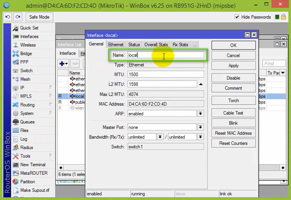Select Interface tab in Interface List window
291x200 pixels.
coord(68,53)
